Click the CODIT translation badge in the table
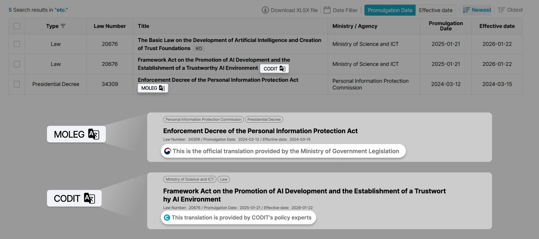The image size is (539, 239). 274,69
